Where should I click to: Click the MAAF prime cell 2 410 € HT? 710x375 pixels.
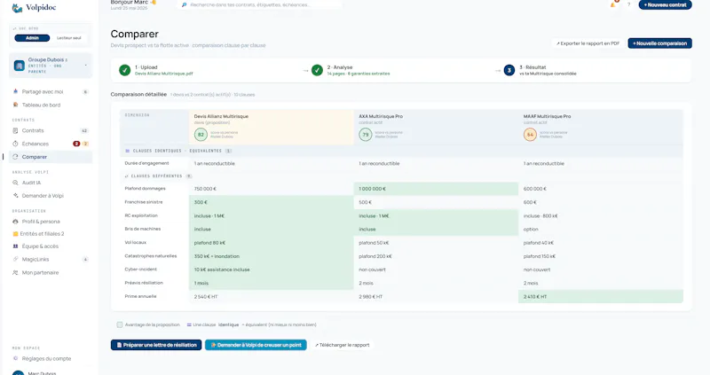coord(601,297)
